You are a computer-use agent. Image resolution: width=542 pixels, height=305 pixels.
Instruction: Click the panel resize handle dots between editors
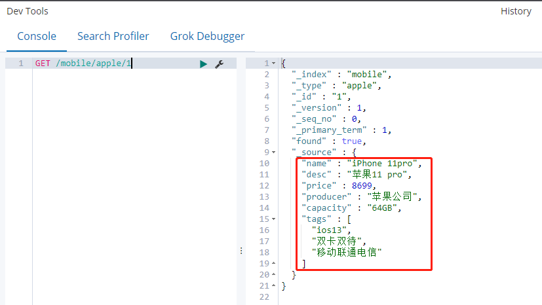coord(241,251)
